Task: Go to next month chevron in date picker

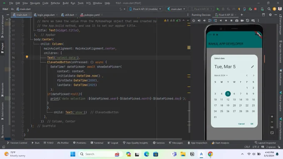Action: (253, 75)
